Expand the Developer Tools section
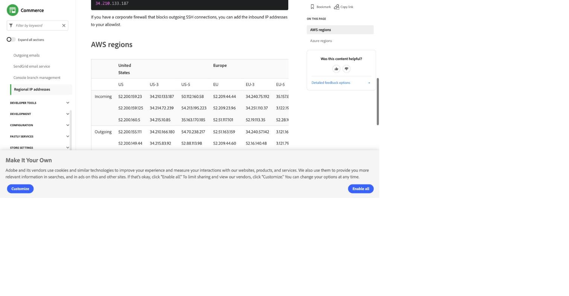This screenshot has height=296, width=569. pyautogui.click(x=40, y=103)
